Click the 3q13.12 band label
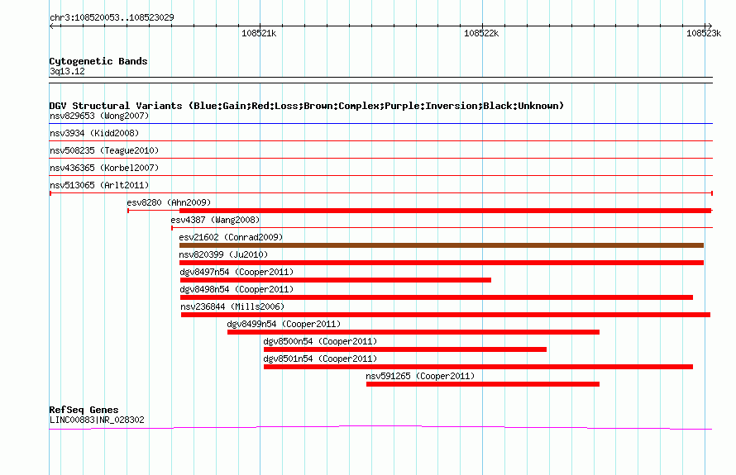The image size is (736, 475). point(67,71)
